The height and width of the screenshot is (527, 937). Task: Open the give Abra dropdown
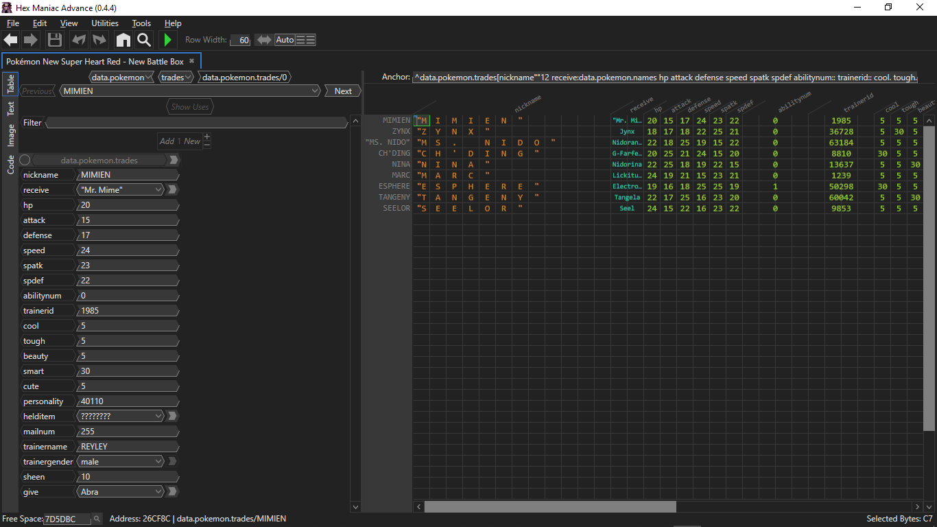(121, 492)
